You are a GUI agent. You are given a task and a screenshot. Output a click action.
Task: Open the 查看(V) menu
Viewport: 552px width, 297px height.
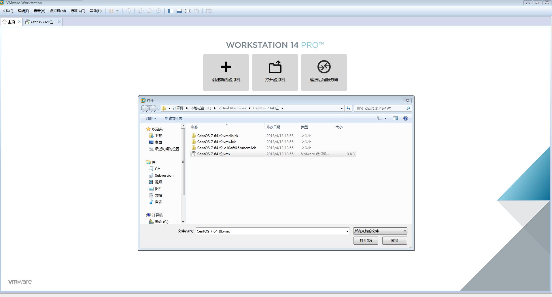coord(39,11)
